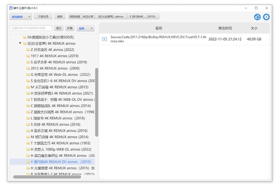Open the 全部 filter dropdown
The image size is (277, 187).
click(x=85, y=28)
